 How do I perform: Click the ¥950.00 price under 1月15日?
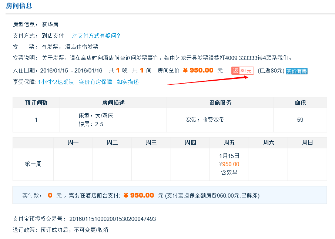(229, 164)
